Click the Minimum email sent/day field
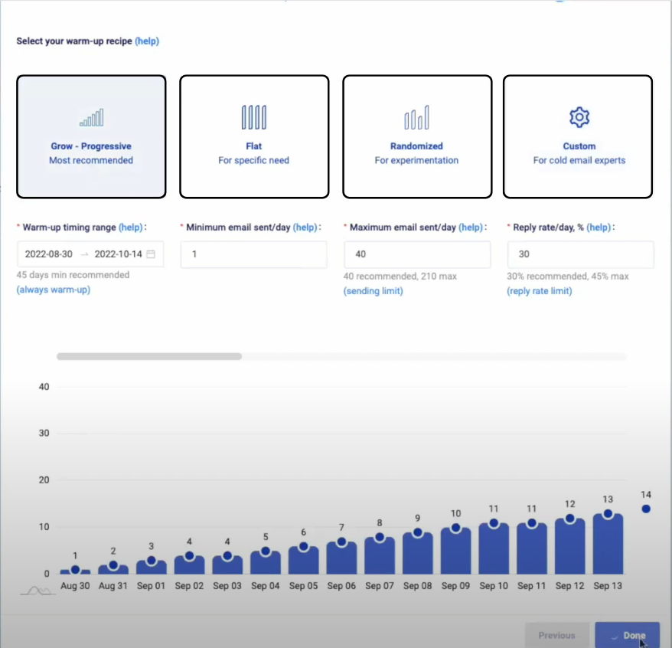Image resolution: width=672 pixels, height=648 pixels. click(x=253, y=254)
